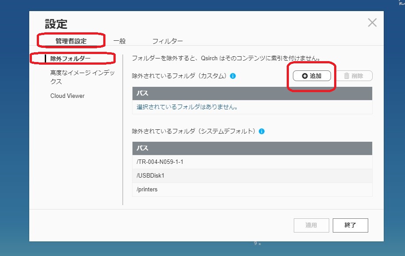The width and height of the screenshot is (405, 256).
Task: Open the Cloud Viewer section
Action: tap(67, 96)
